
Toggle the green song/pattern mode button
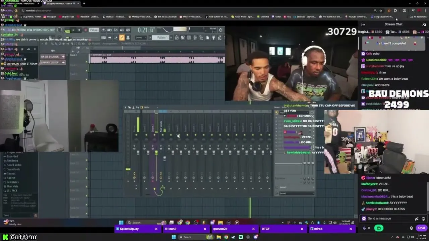[67, 30]
